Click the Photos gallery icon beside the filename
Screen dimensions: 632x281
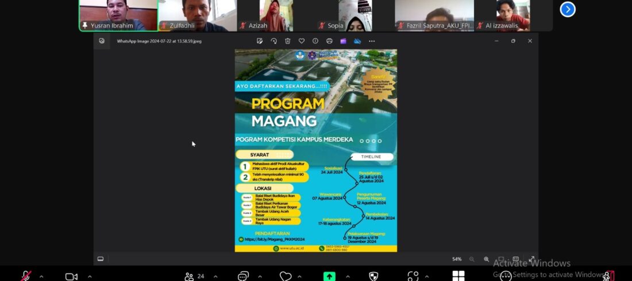pos(102,41)
